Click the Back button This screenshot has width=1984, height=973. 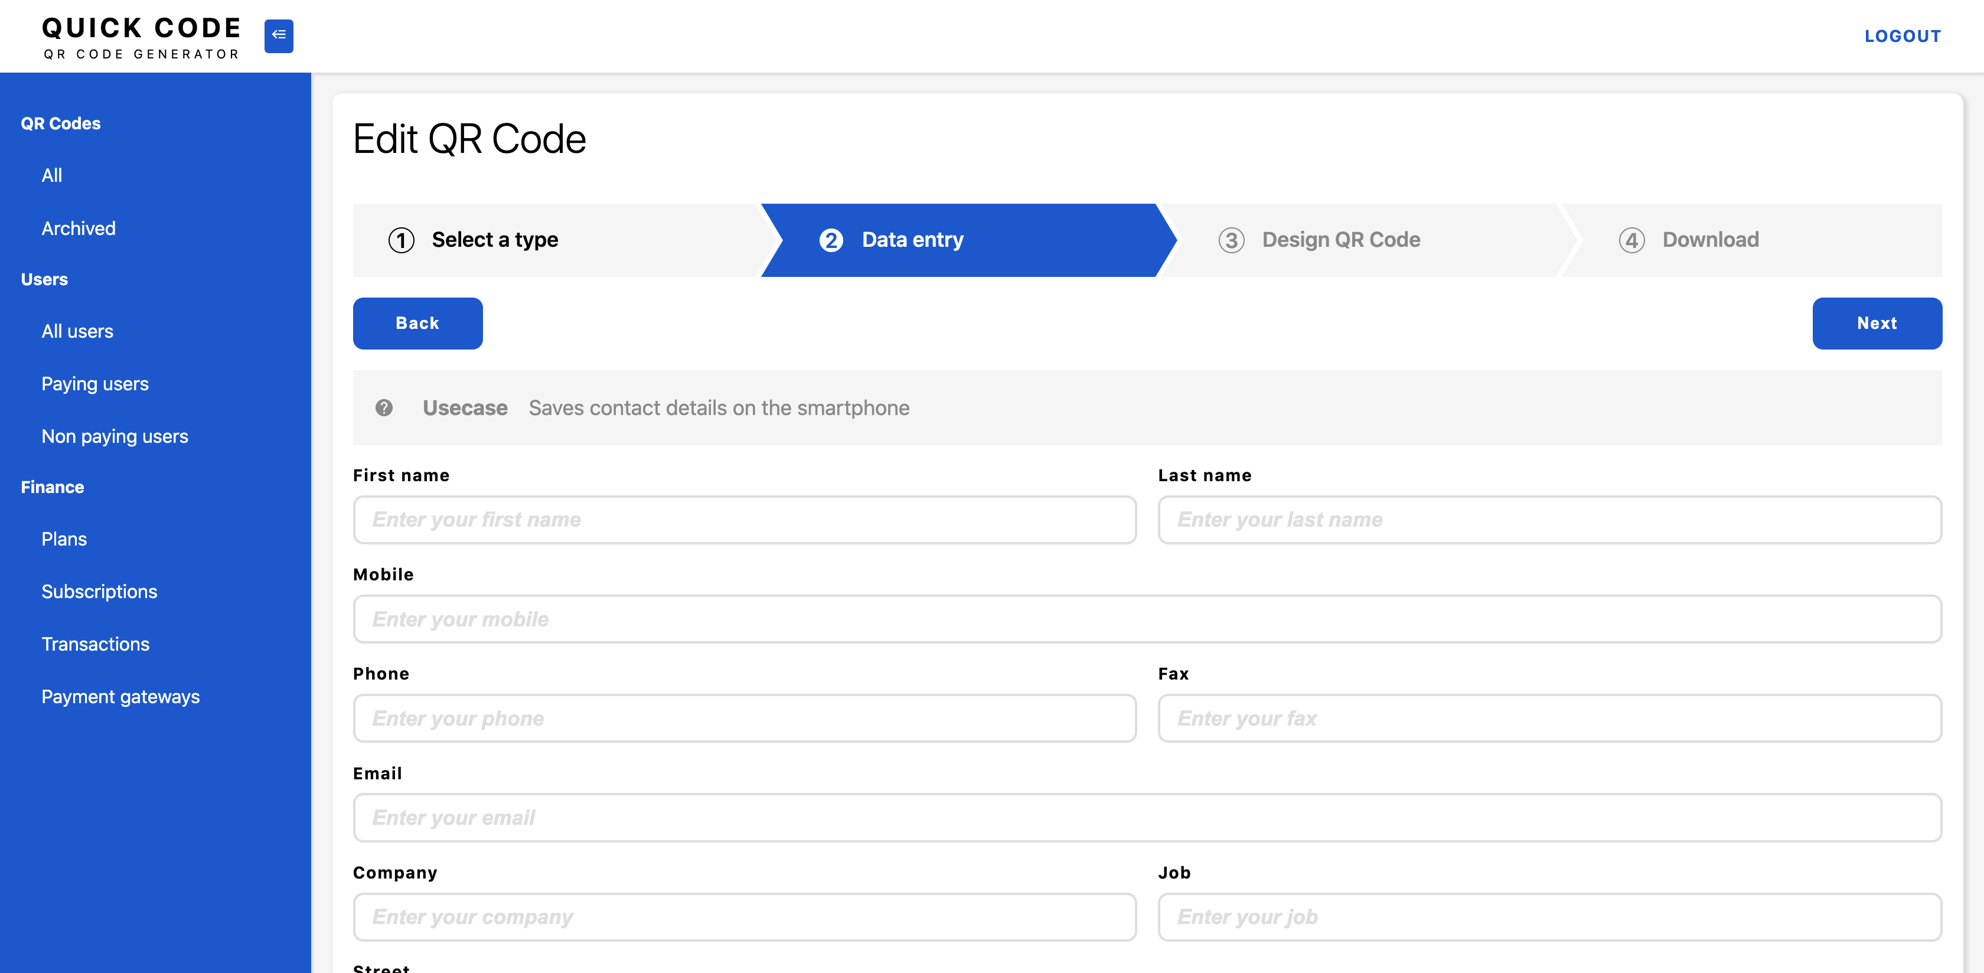coord(417,324)
